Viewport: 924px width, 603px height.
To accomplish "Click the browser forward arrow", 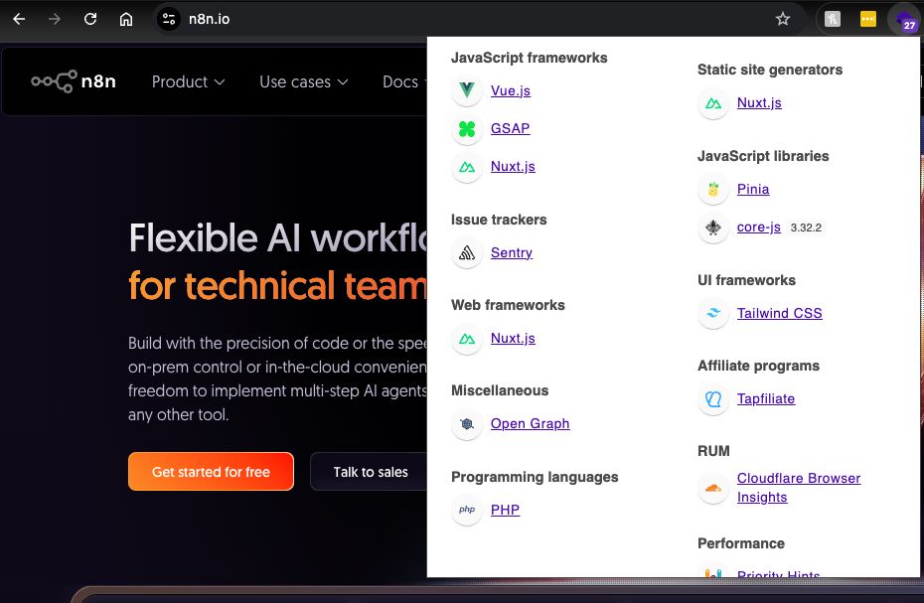I will pos(55,19).
